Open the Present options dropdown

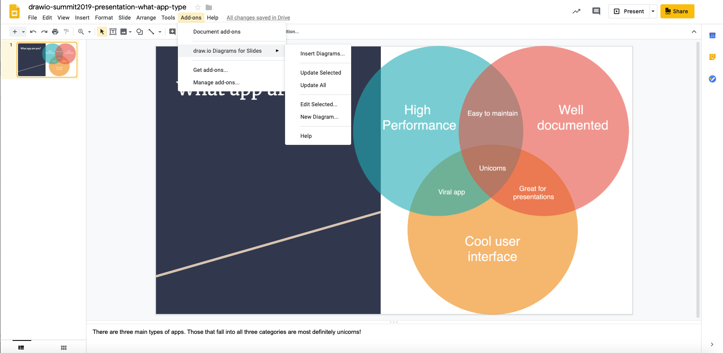(x=653, y=11)
